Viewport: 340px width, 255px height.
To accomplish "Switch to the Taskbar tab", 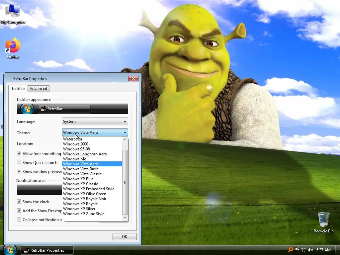I will [18, 88].
